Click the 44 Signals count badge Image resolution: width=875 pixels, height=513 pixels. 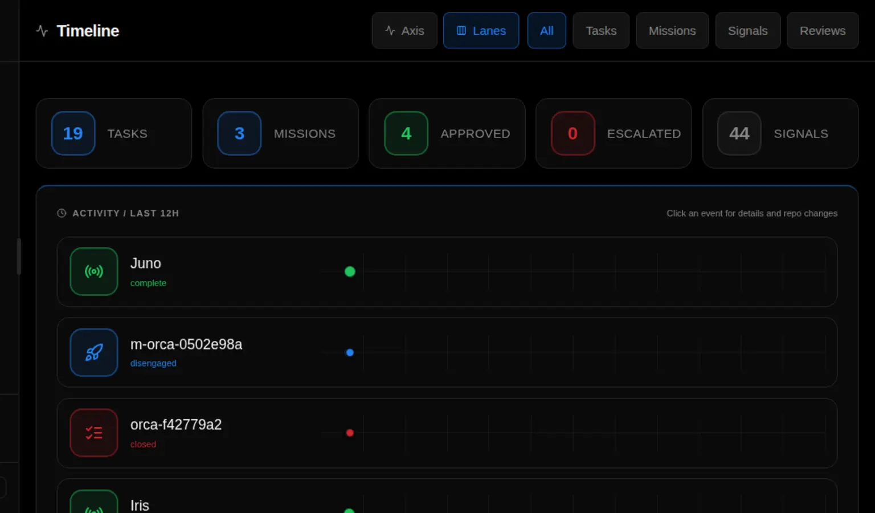pyautogui.click(x=739, y=133)
